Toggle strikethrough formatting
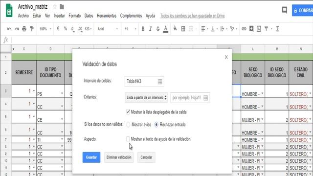This screenshot has height=176, width=313. [158, 29]
